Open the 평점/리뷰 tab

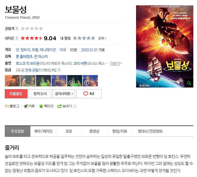(x=120, y=131)
